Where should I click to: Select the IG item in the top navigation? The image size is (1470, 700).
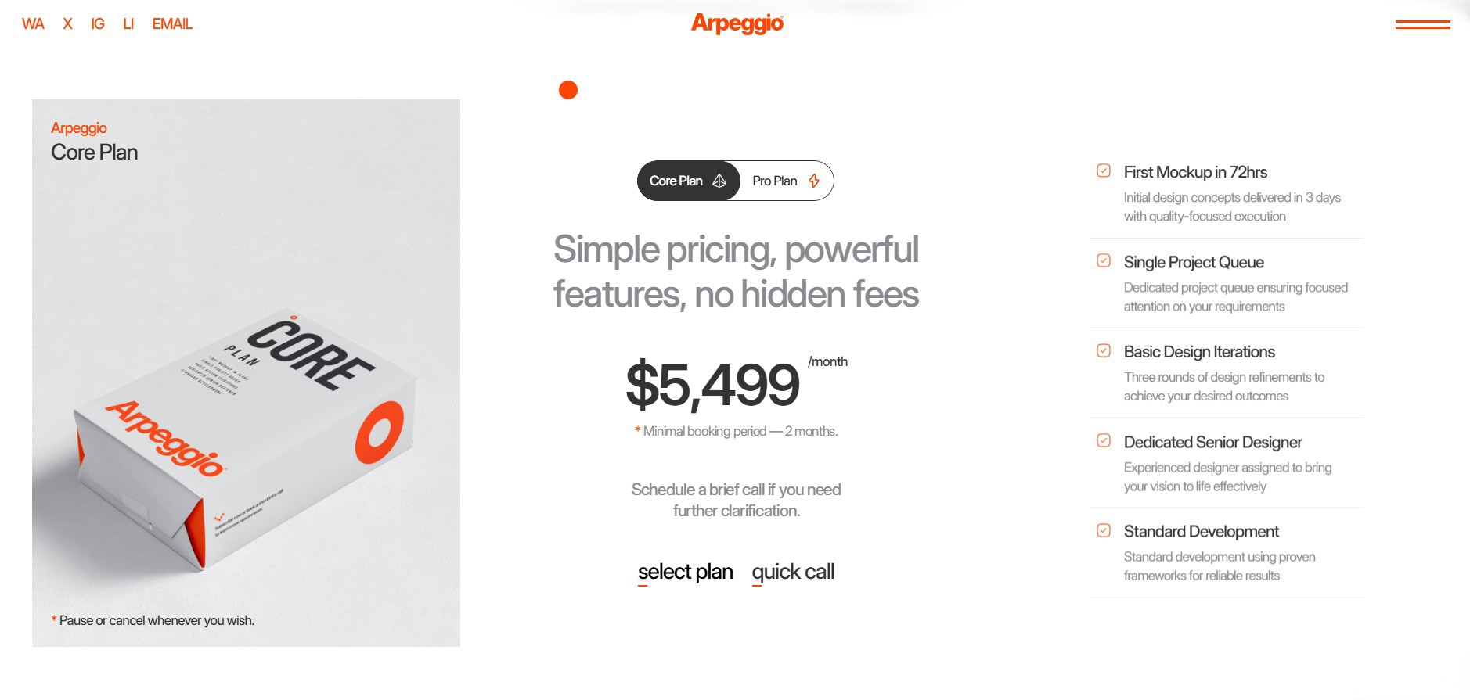[x=97, y=23]
